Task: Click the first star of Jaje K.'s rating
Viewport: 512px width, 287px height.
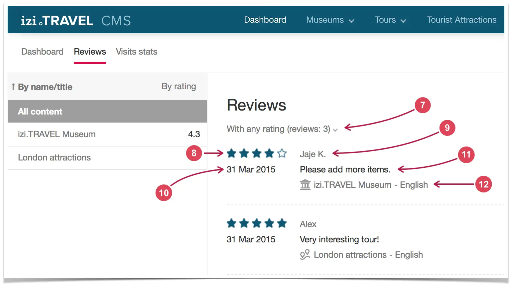Action: (231, 153)
